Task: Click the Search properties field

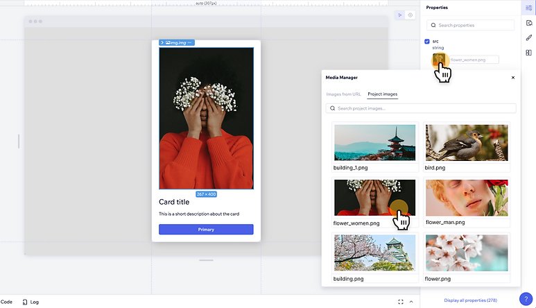Action: click(470, 25)
